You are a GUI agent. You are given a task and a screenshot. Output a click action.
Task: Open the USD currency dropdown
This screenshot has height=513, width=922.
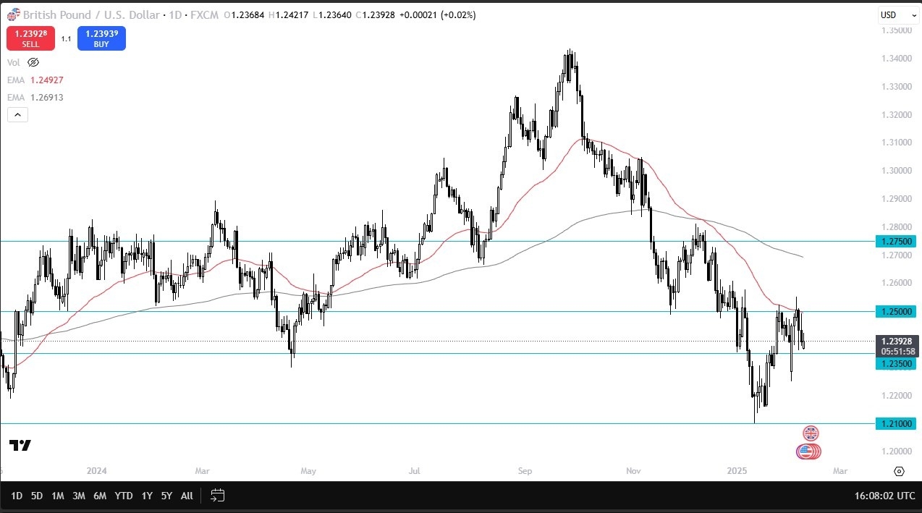click(x=897, y=14)
